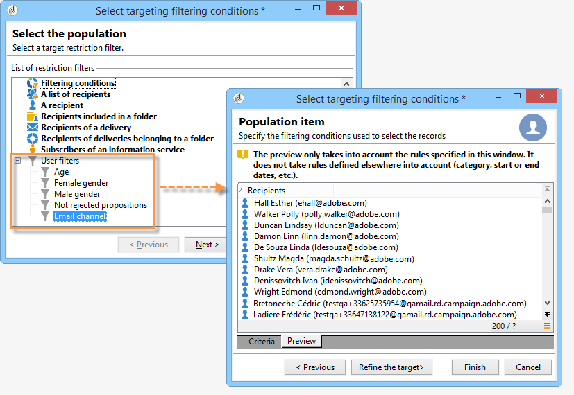Select Drake Vera (vera.drake@adobe.com) row
Viewport: 574px width, 395px height.
[321, 270]
